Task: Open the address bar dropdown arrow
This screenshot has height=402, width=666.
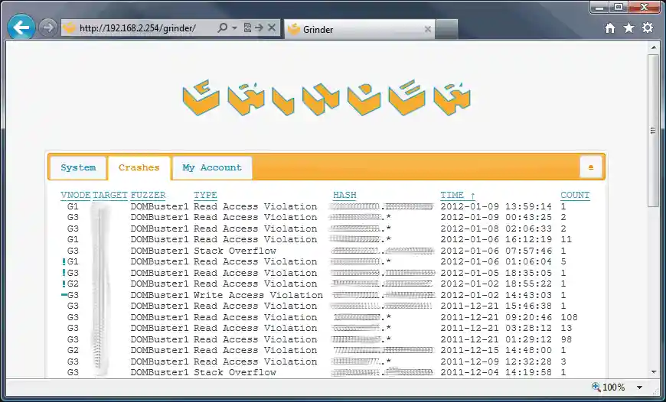Action: pyautogui.click(x=234, y=28)
